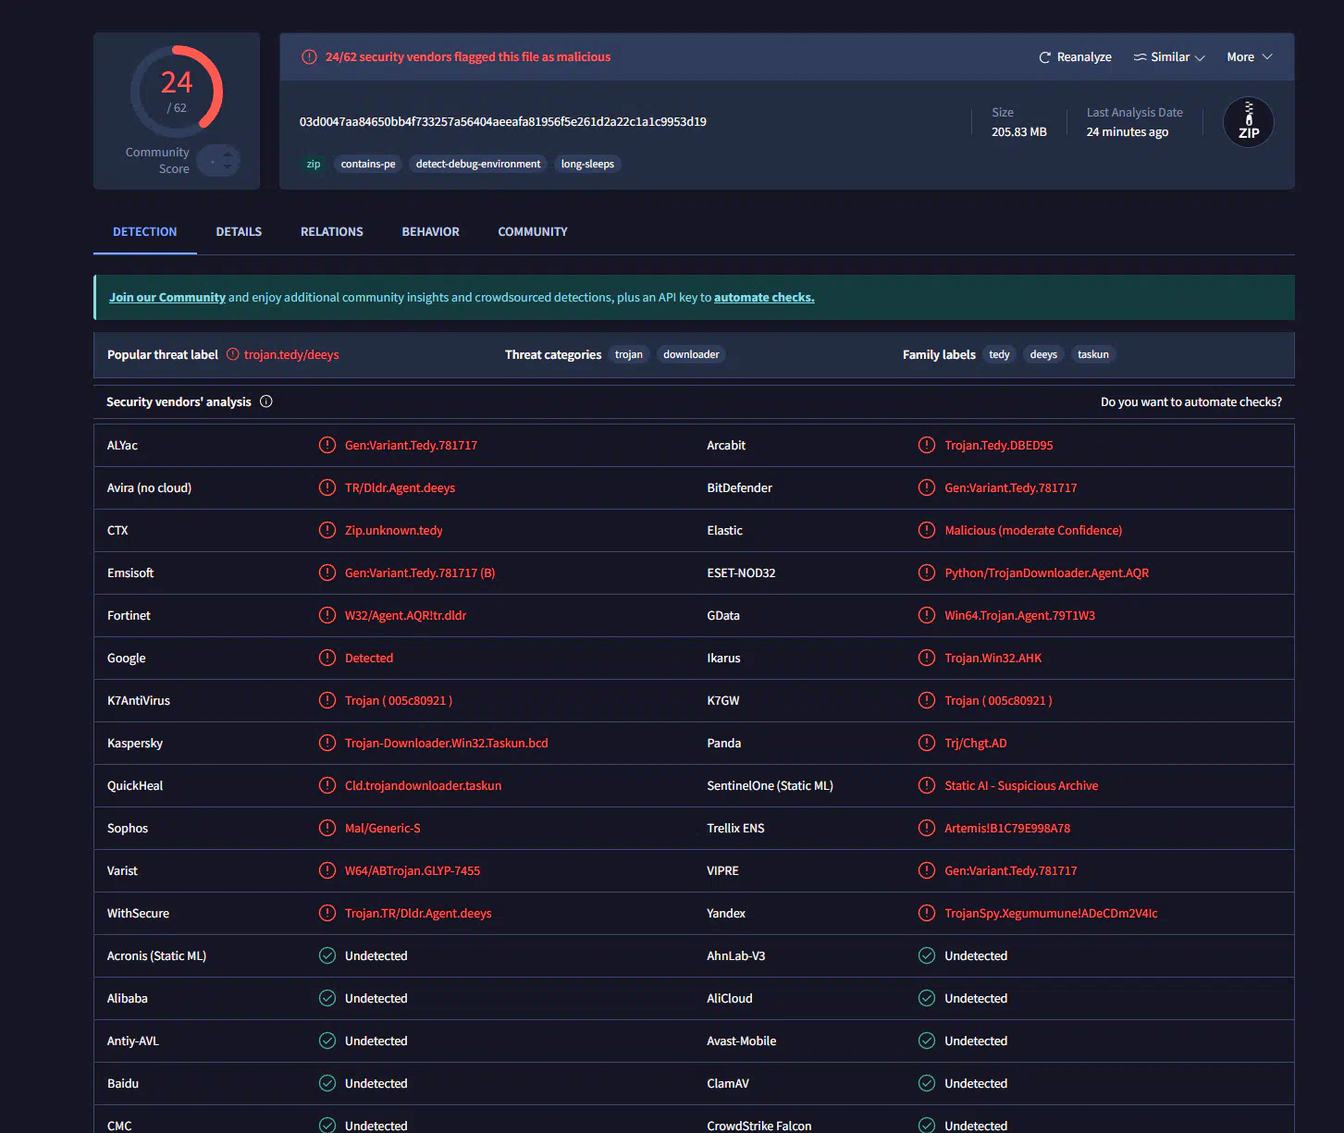The width and height of the screenshot is (1344, 1133).
Task: Click malicious icon in ESET-NOD32 row
Action: (x=927, y=573)
